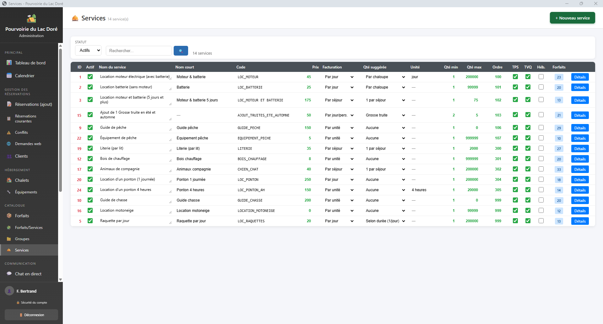Click the search magnifier button
Image resolution: width=603 pixels, height=324 pixels.
(x=181, y=51)
